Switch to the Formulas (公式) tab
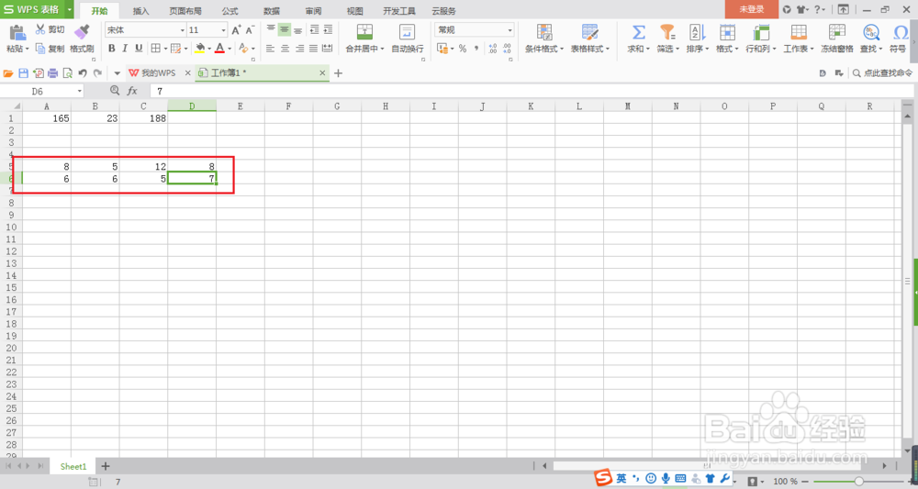 (230, 11)
